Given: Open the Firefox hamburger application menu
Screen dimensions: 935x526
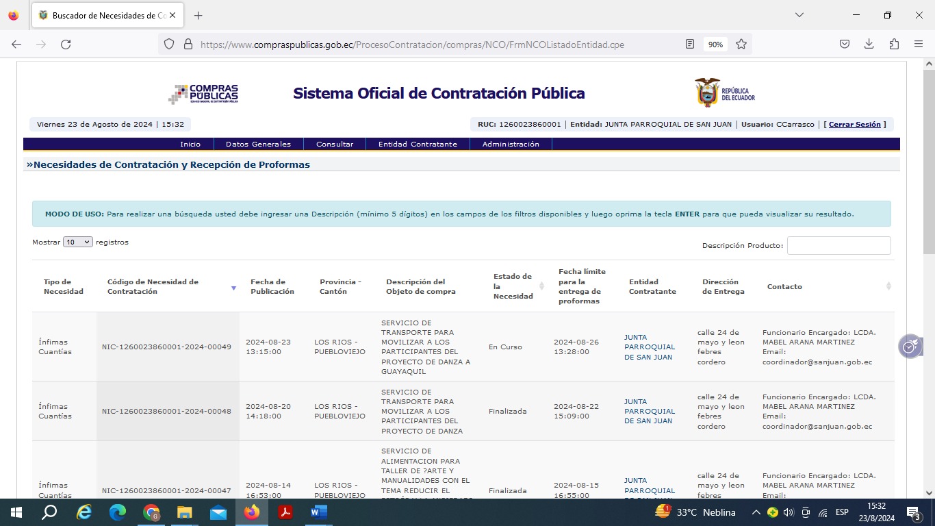Looking at the screenshot, I should point(919,45).
